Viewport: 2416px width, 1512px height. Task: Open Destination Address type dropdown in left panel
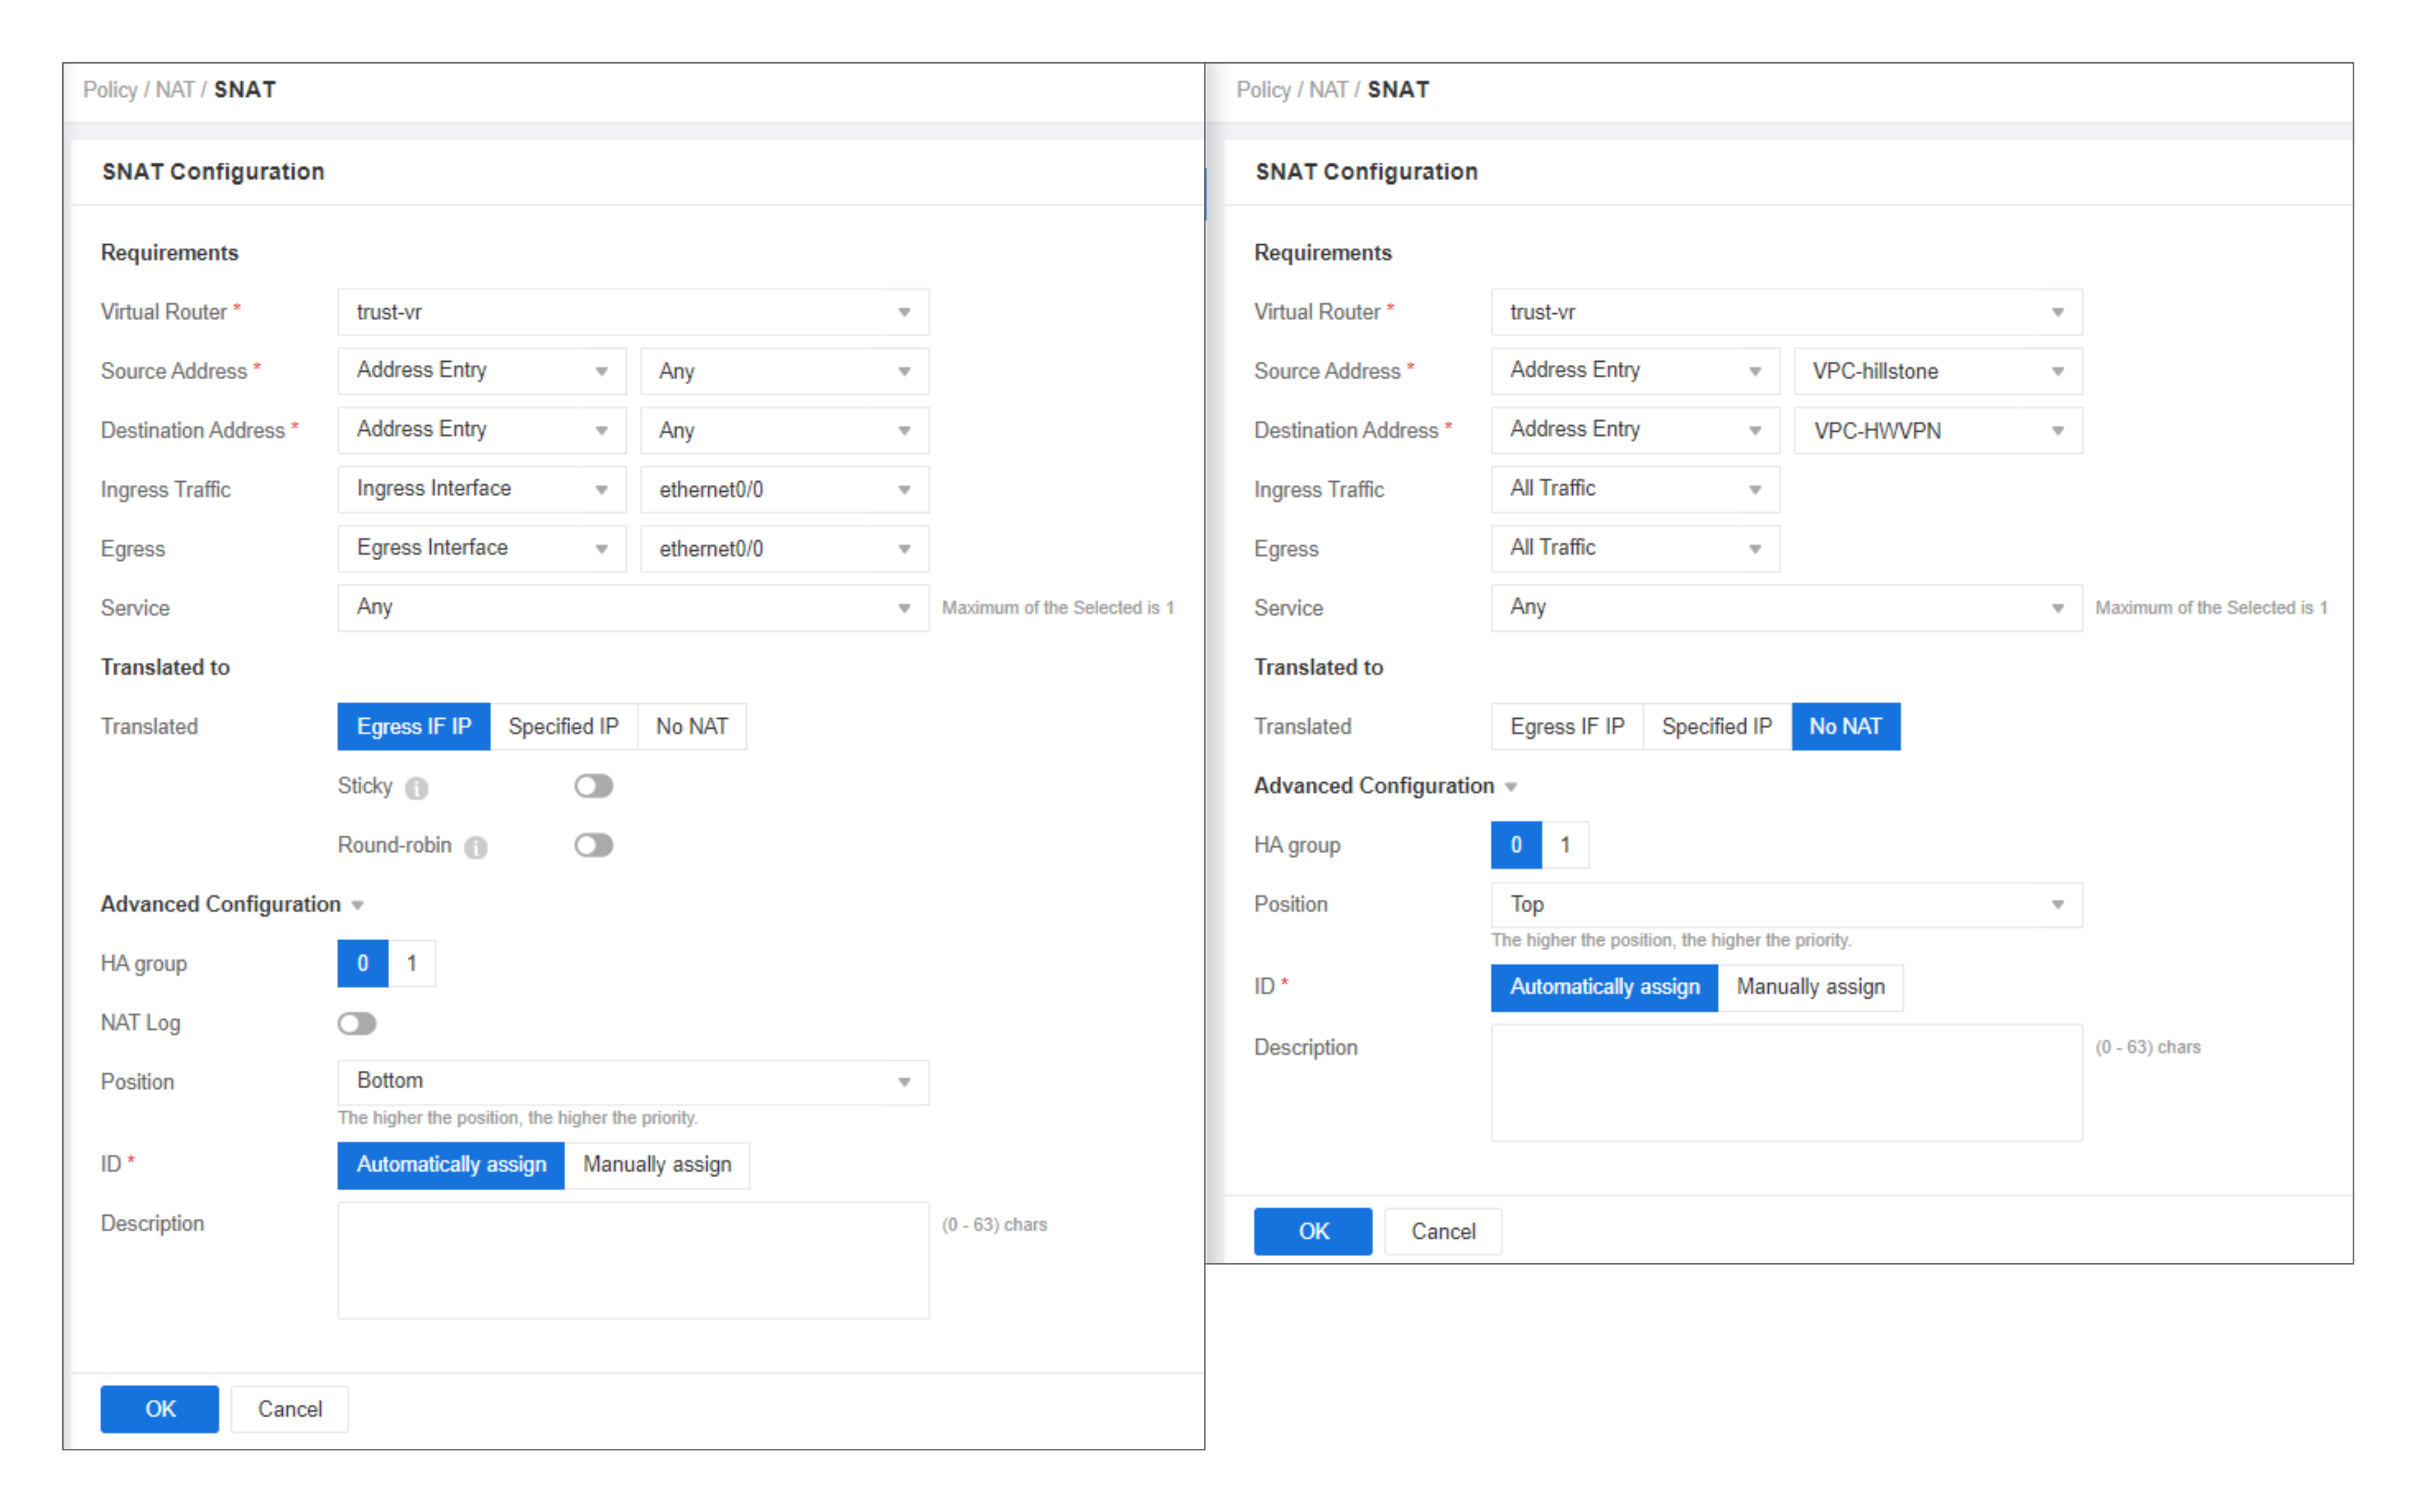482,430
